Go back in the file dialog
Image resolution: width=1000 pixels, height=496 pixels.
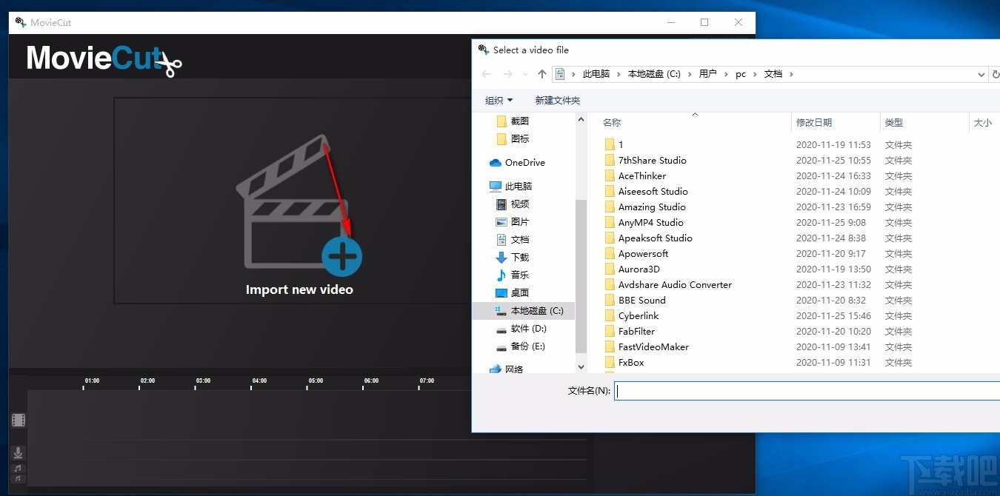486,74
